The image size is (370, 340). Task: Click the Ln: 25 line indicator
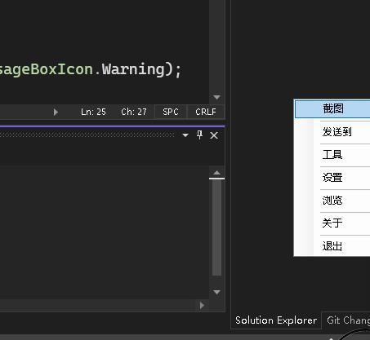(x=93, y=112)
